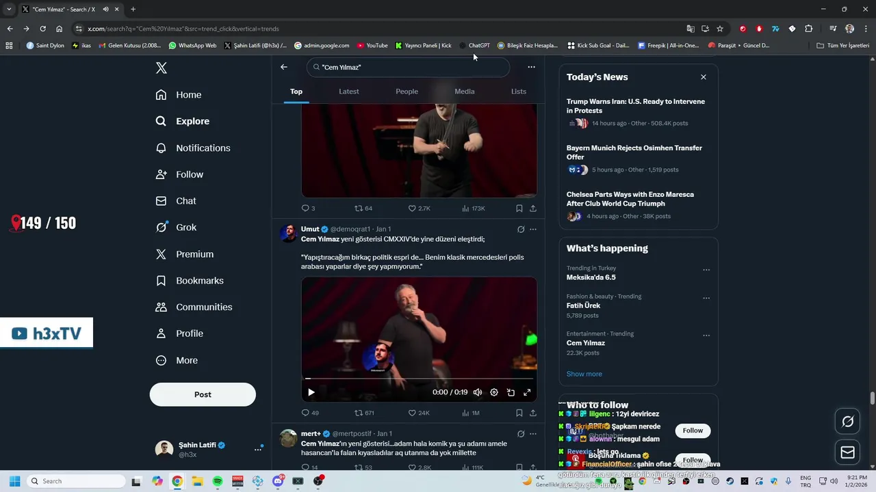Switch to the Media tab
This screenshot has width=876, height=492.
click(465, 92)
